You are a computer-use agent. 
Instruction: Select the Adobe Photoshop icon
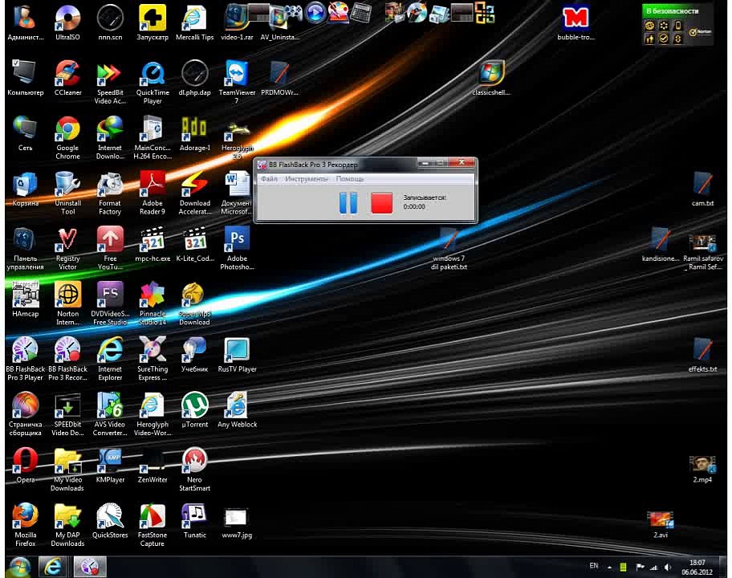click(237, 248)
